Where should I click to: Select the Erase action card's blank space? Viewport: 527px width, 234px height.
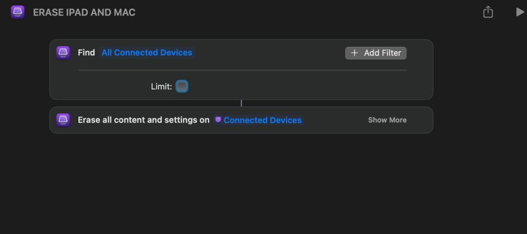[335, 120]
